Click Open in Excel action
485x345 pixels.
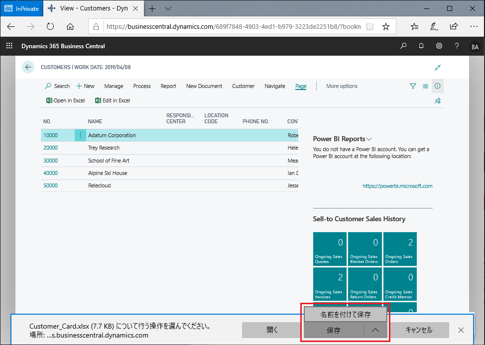[66, 100]
